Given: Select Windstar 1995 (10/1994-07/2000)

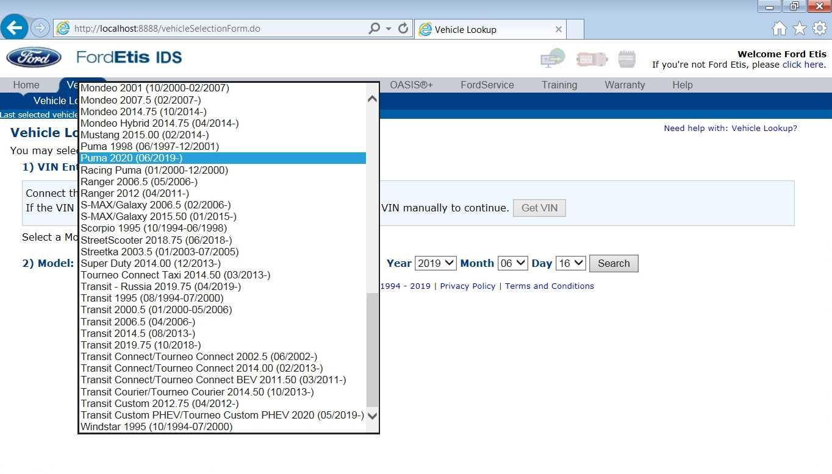Looking at the screenshot, I should tap(223, 426).
